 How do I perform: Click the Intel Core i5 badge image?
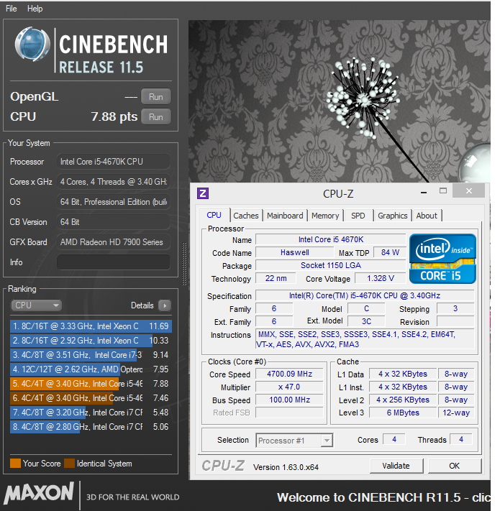[x=442, y=259]
